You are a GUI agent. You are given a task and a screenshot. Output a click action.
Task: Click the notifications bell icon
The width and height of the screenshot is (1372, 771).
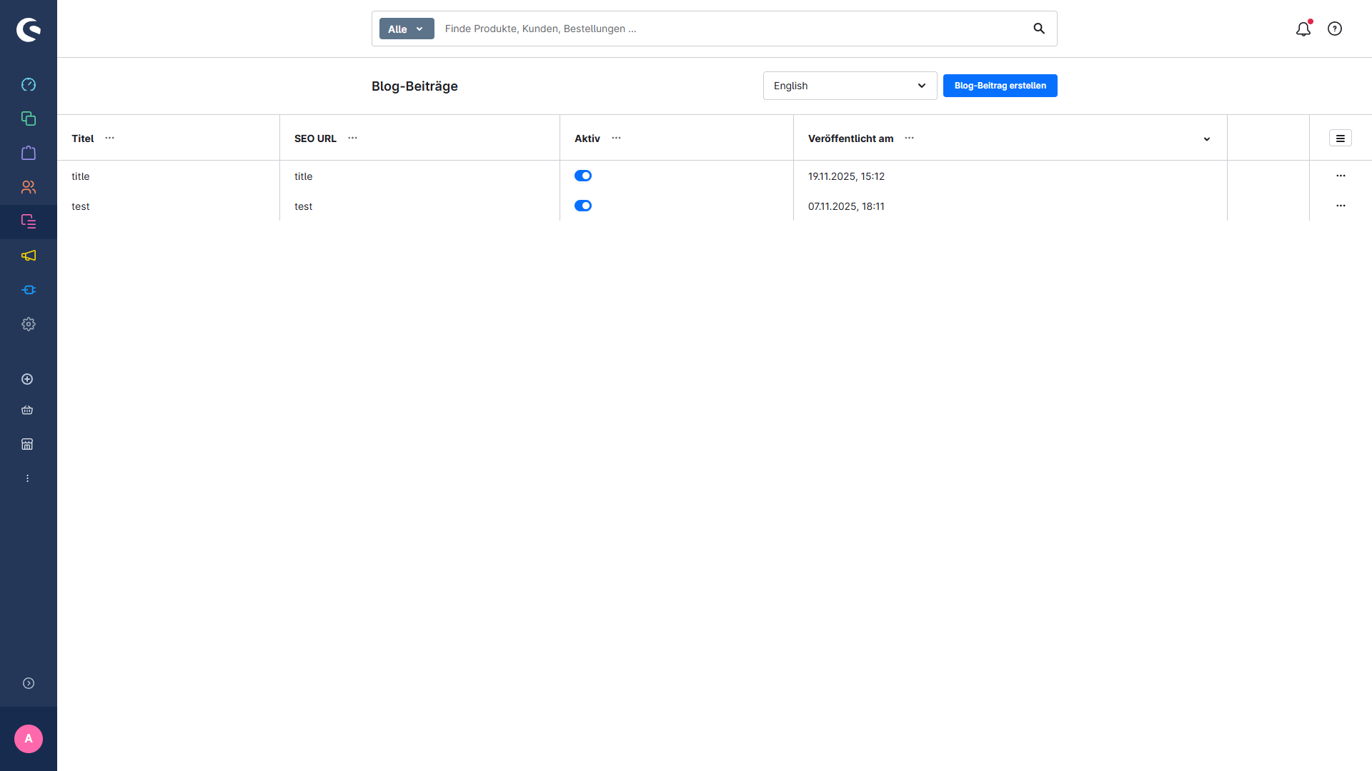pyautogui.click(x=1303, y=29)
